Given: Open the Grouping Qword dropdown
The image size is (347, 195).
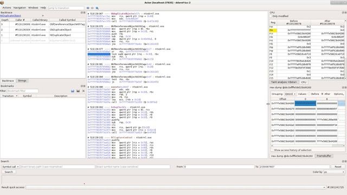Looking at the screenshot, I should click(290, 94).
